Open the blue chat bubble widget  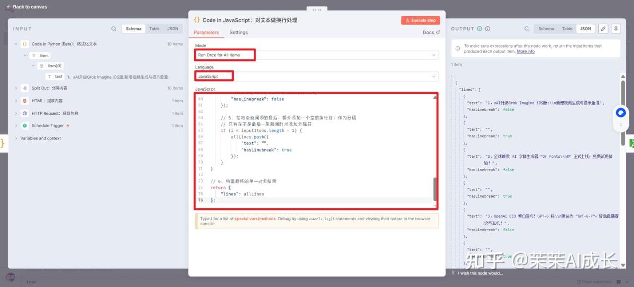(x=620, y=113)
